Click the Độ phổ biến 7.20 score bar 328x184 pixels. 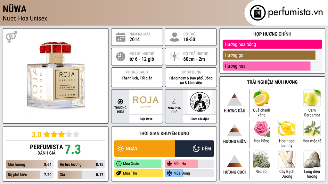[x=30, y=175]
